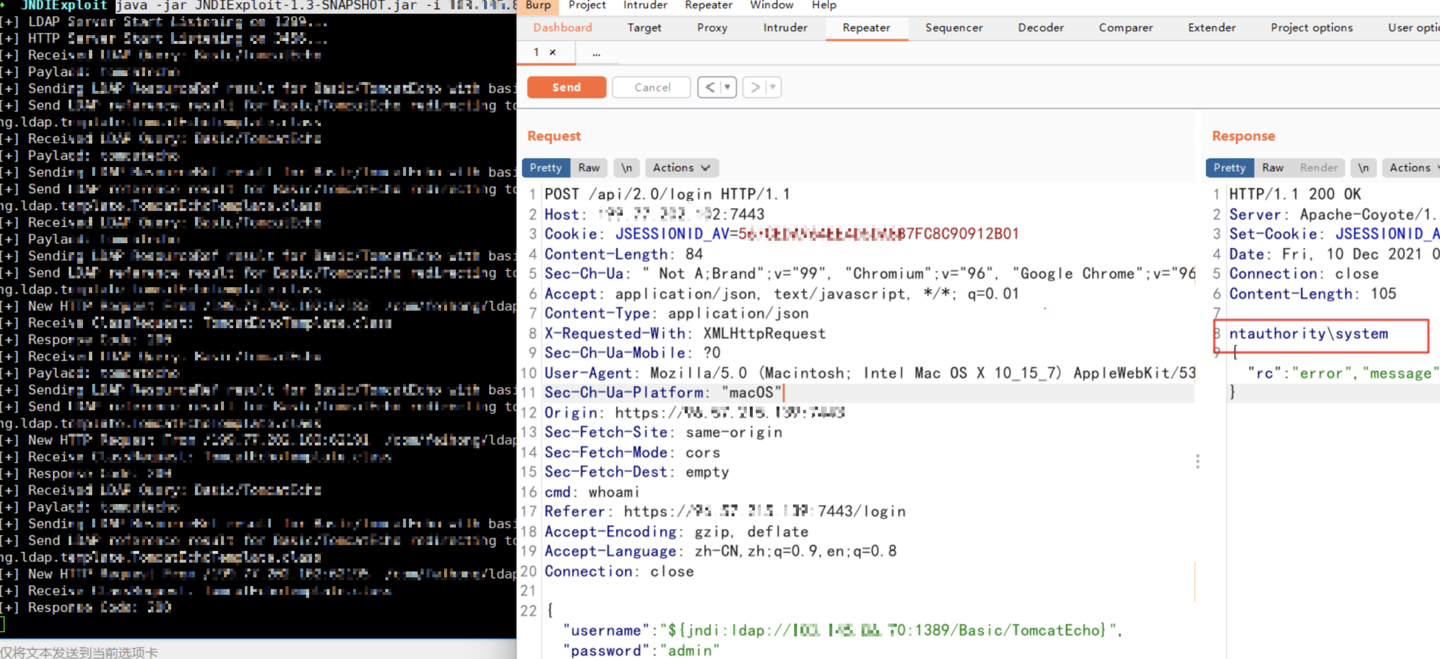Viewport: 1440px width, 659px height.
Task: Switch to the Dashboard tab
Action: coord(562,27)
